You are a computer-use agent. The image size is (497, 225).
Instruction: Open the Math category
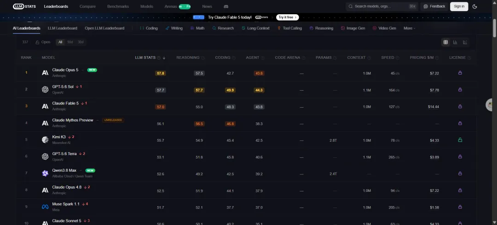pyautogui.click(x=197, y=28)
